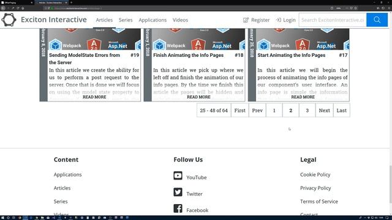Viewport: 392px width, 220px height.
Task: Click the browser back arrow button
Action: (2, 8)
